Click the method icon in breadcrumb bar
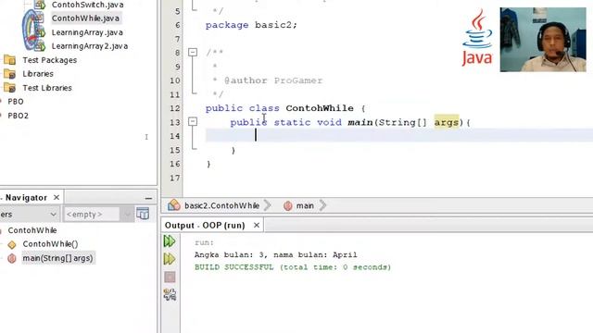 click(288, 205)
